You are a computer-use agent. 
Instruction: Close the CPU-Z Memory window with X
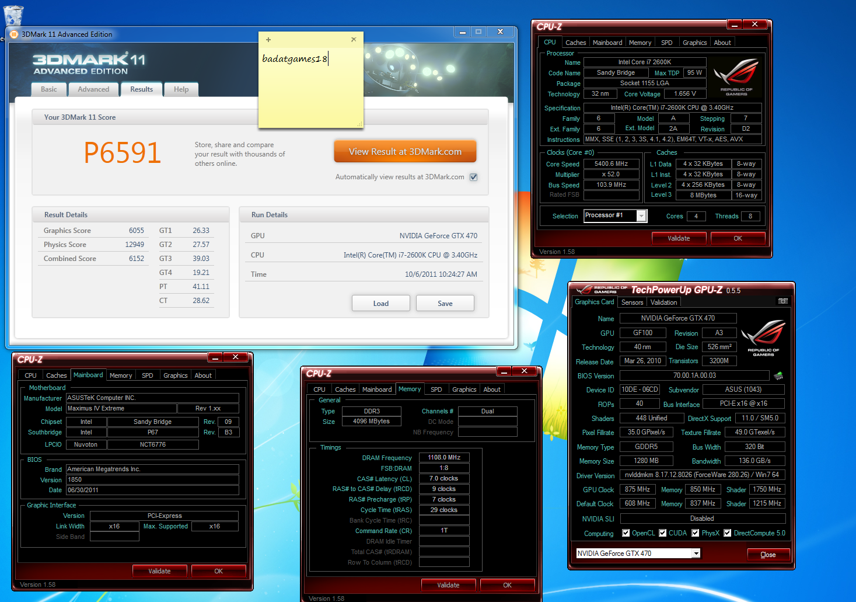pos(524,371)
